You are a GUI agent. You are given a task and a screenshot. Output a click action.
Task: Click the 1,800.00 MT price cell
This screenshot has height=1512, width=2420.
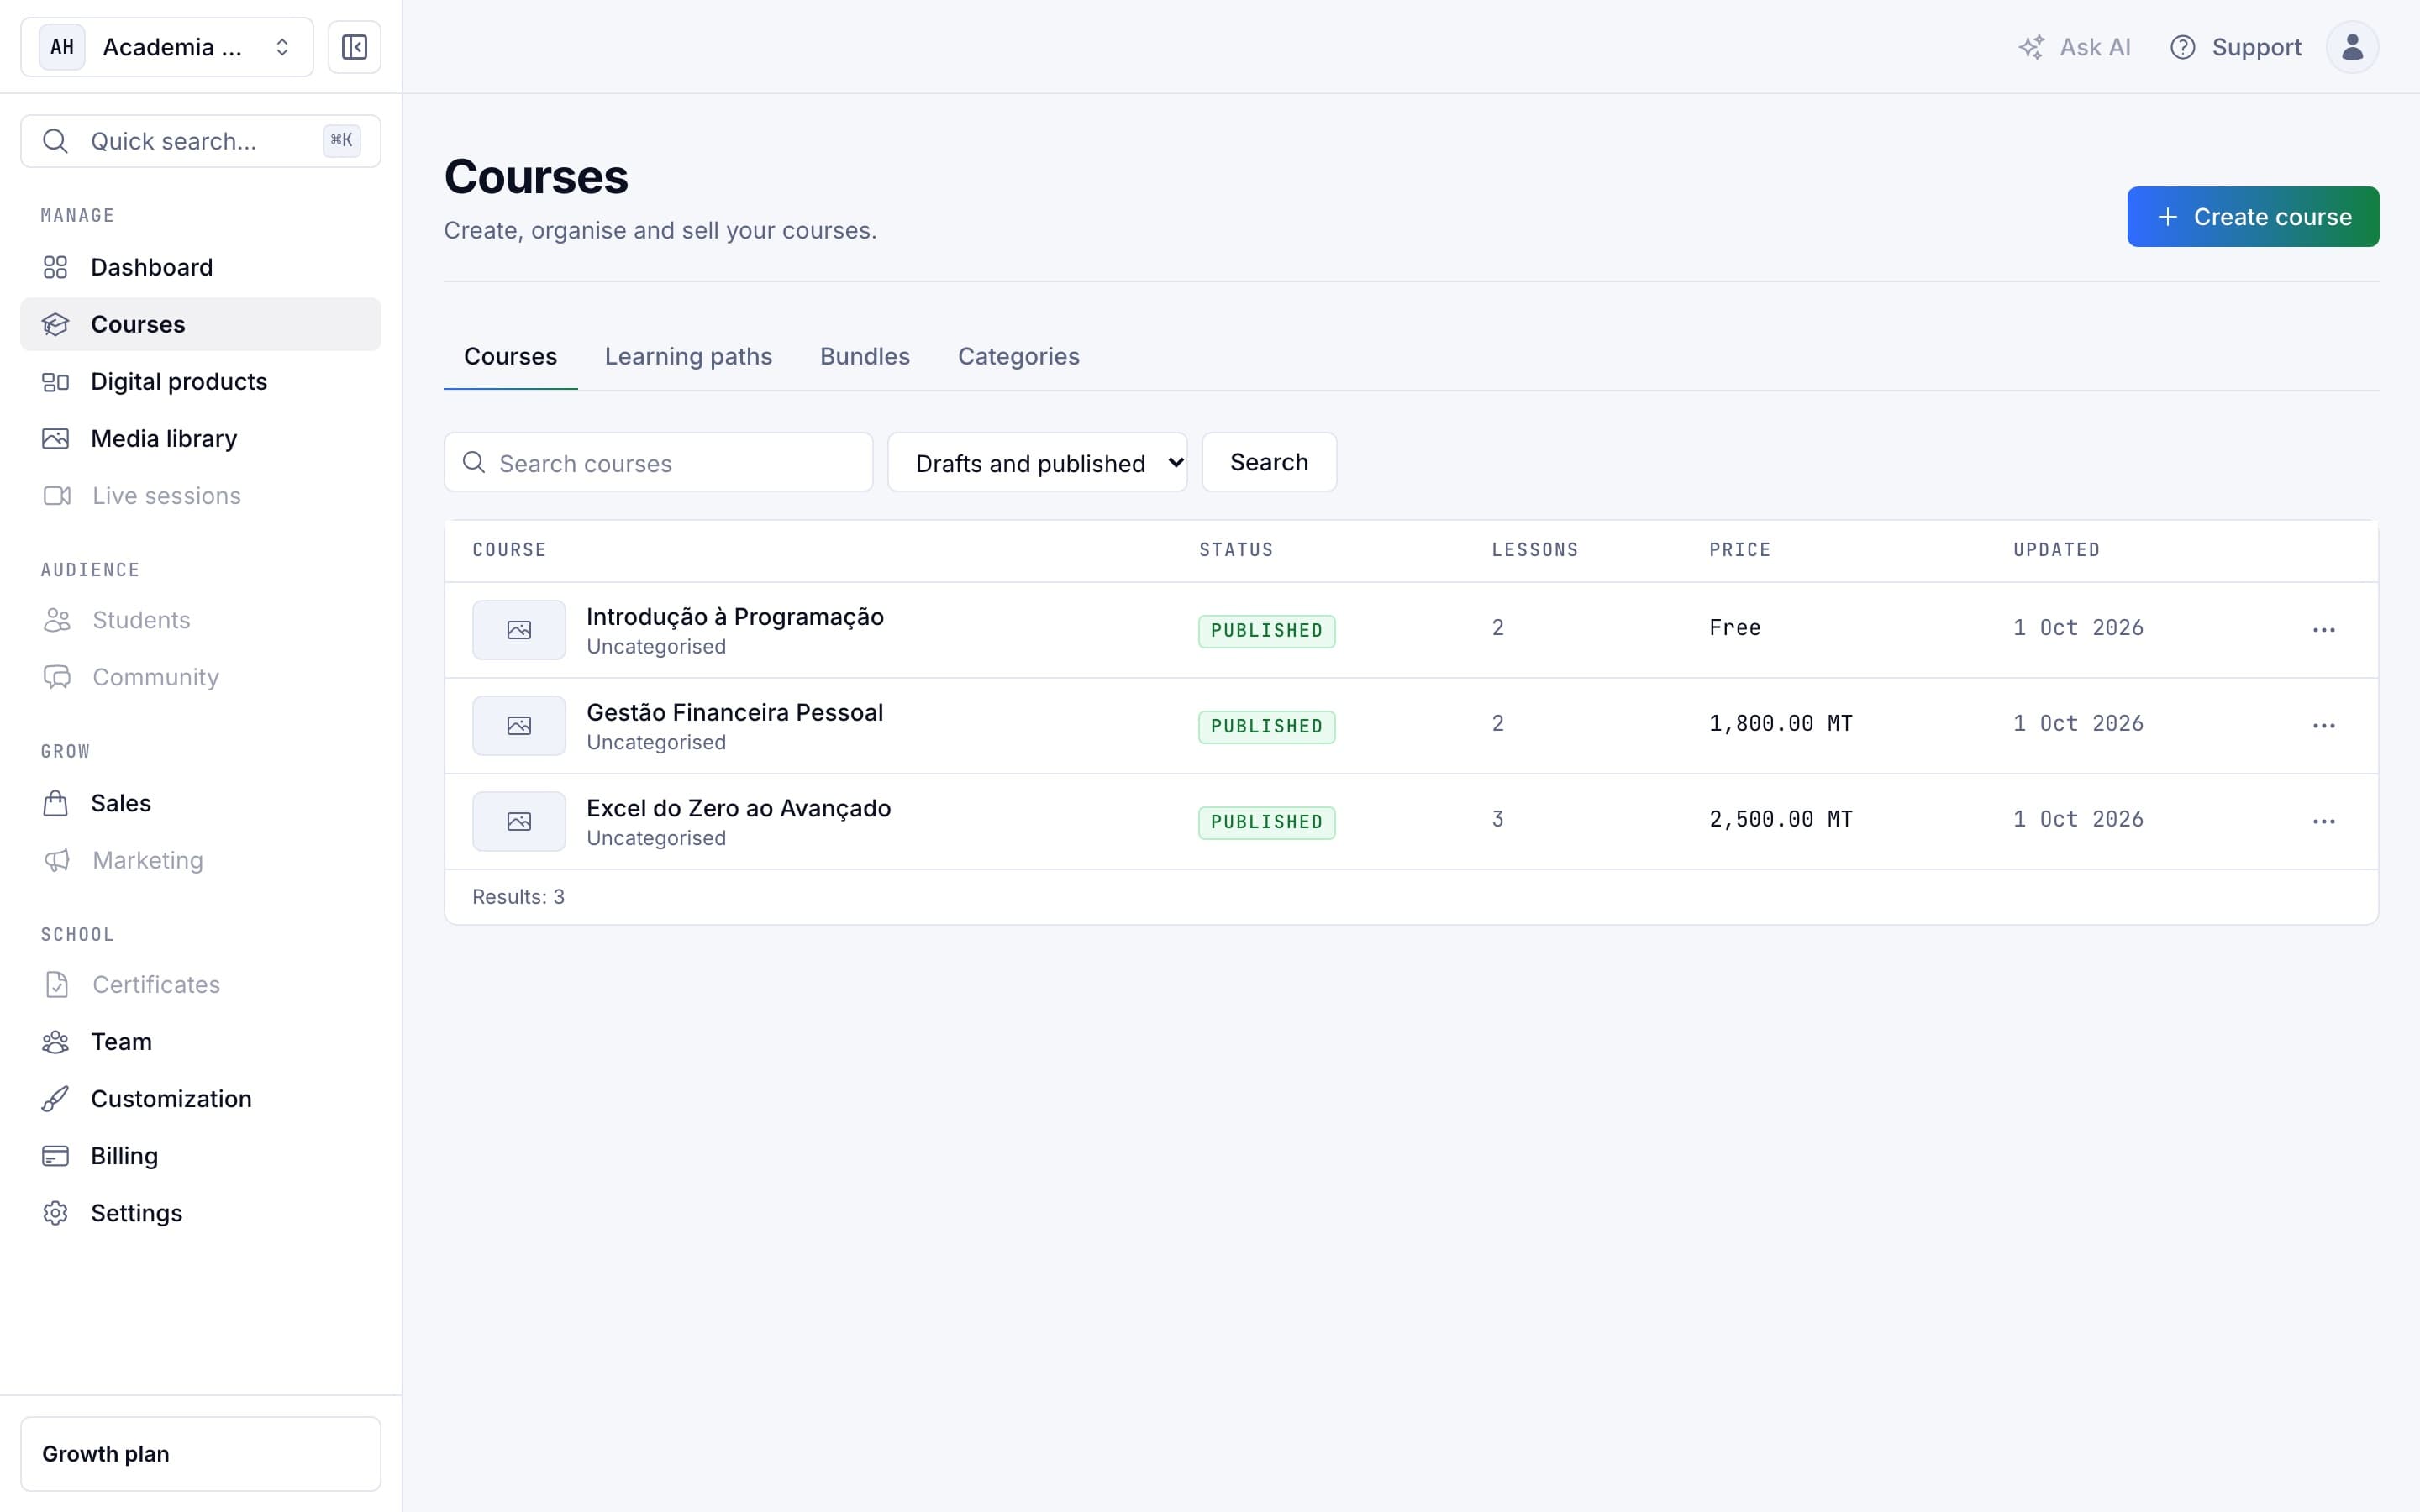coord(1780,723)
